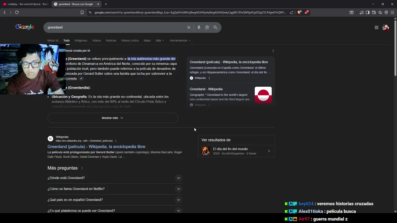The image size is (397, 223).
Task: Bookmark this page with the bookmark icon
Action: pyautogui.click(x=82, y=12)
